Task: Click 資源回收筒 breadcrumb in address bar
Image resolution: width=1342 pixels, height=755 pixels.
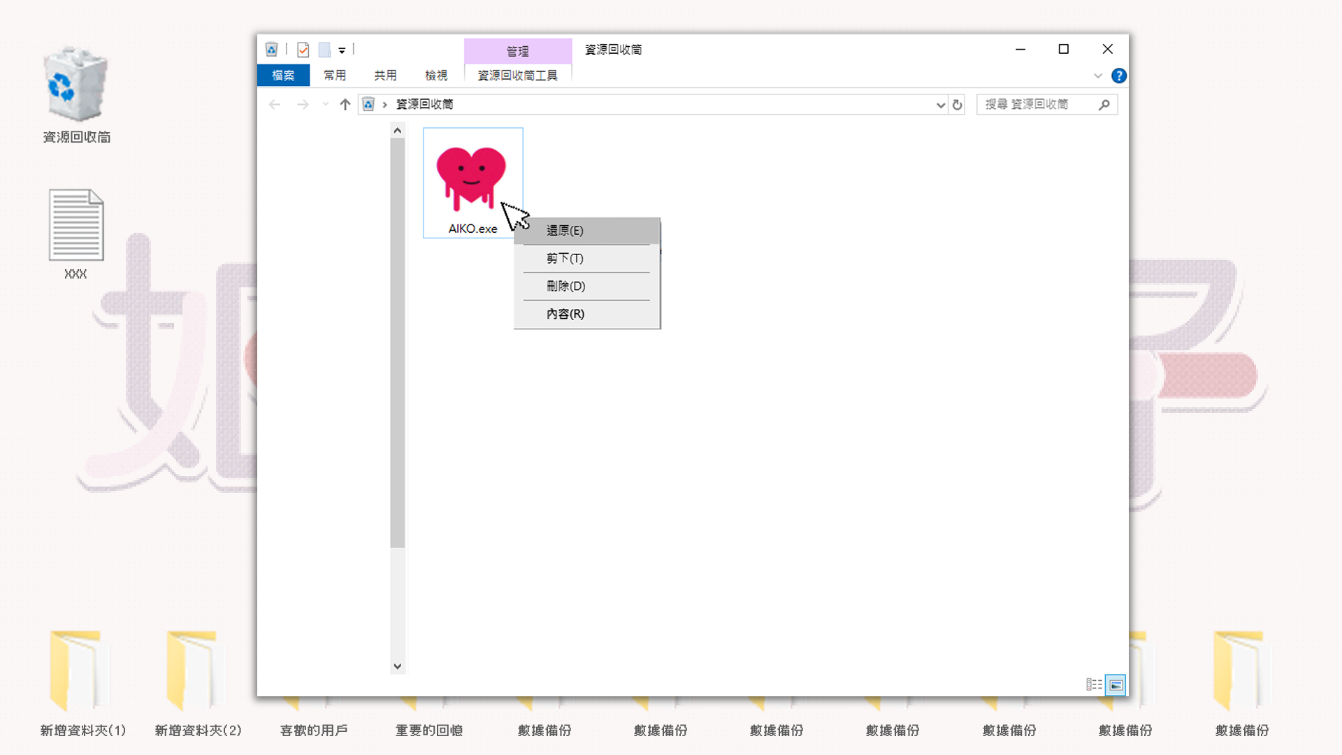Action: (425, 104)
